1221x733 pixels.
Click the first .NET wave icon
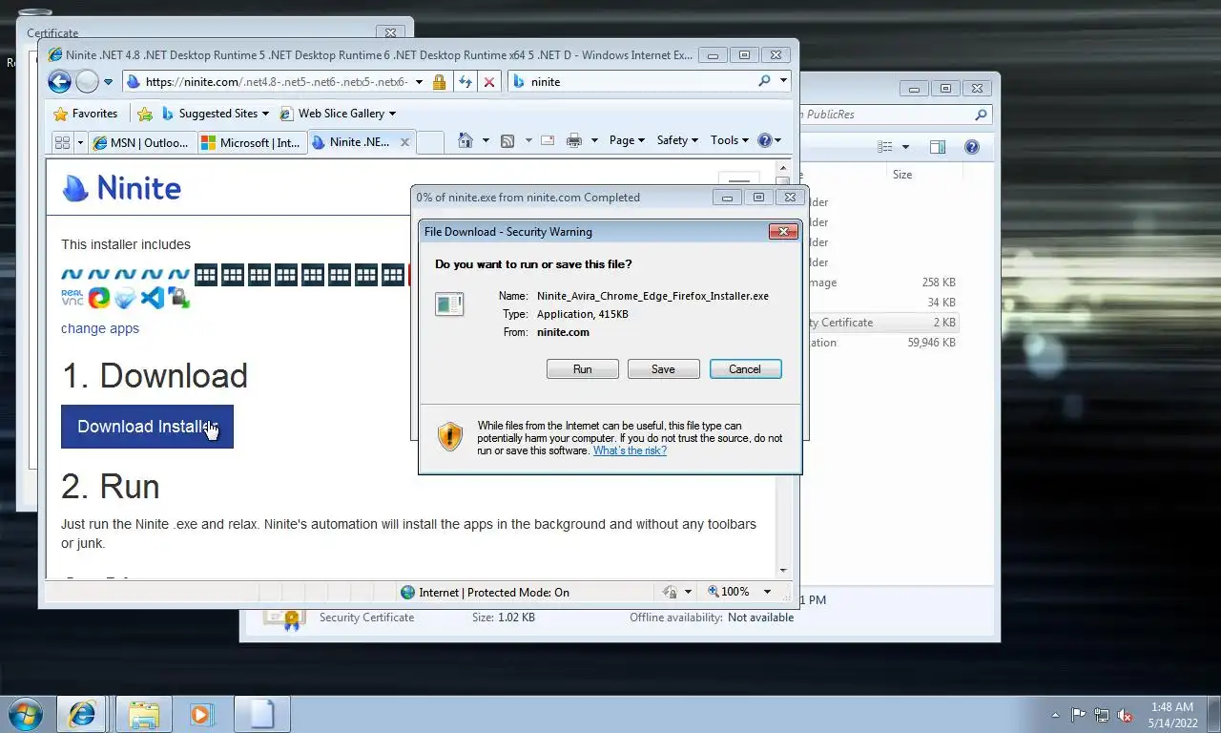point(72,275)
